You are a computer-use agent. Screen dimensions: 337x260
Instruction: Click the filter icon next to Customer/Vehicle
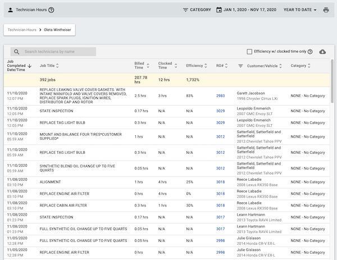[240, 66]
